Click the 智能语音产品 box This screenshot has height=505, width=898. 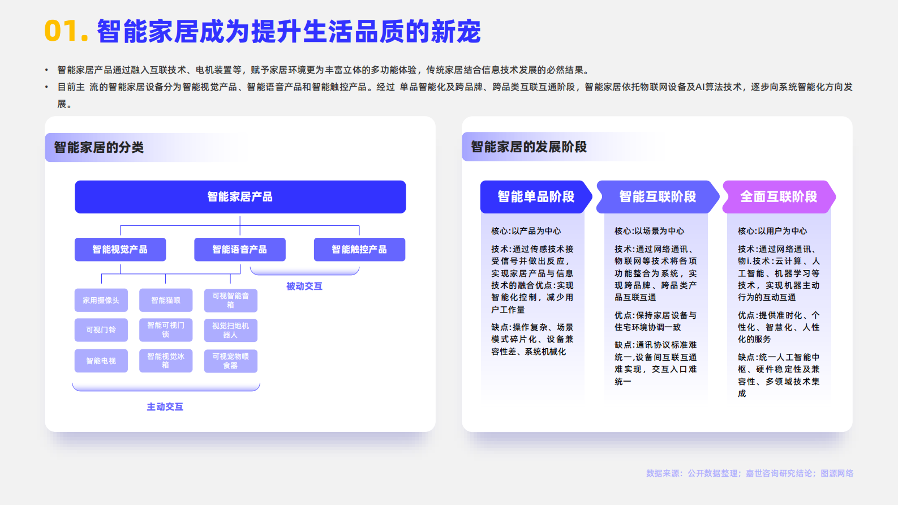tap(239, 250)
